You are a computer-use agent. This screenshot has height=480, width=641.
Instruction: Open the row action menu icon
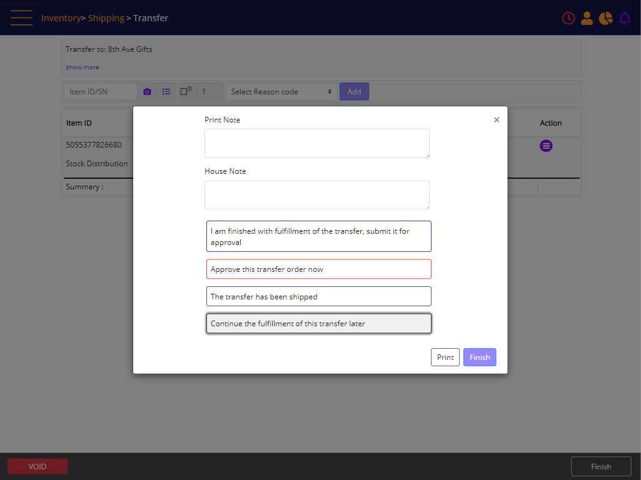pos(546,146)
